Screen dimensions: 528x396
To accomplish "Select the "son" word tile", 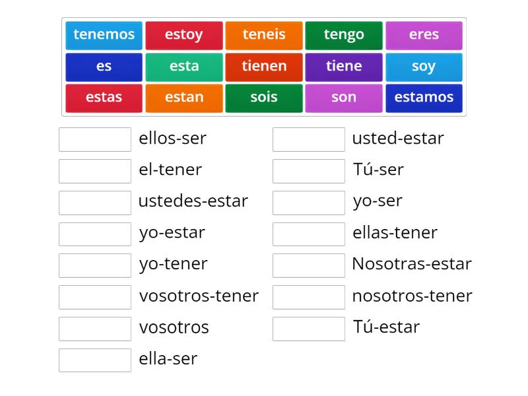I will tap(344, 97).
